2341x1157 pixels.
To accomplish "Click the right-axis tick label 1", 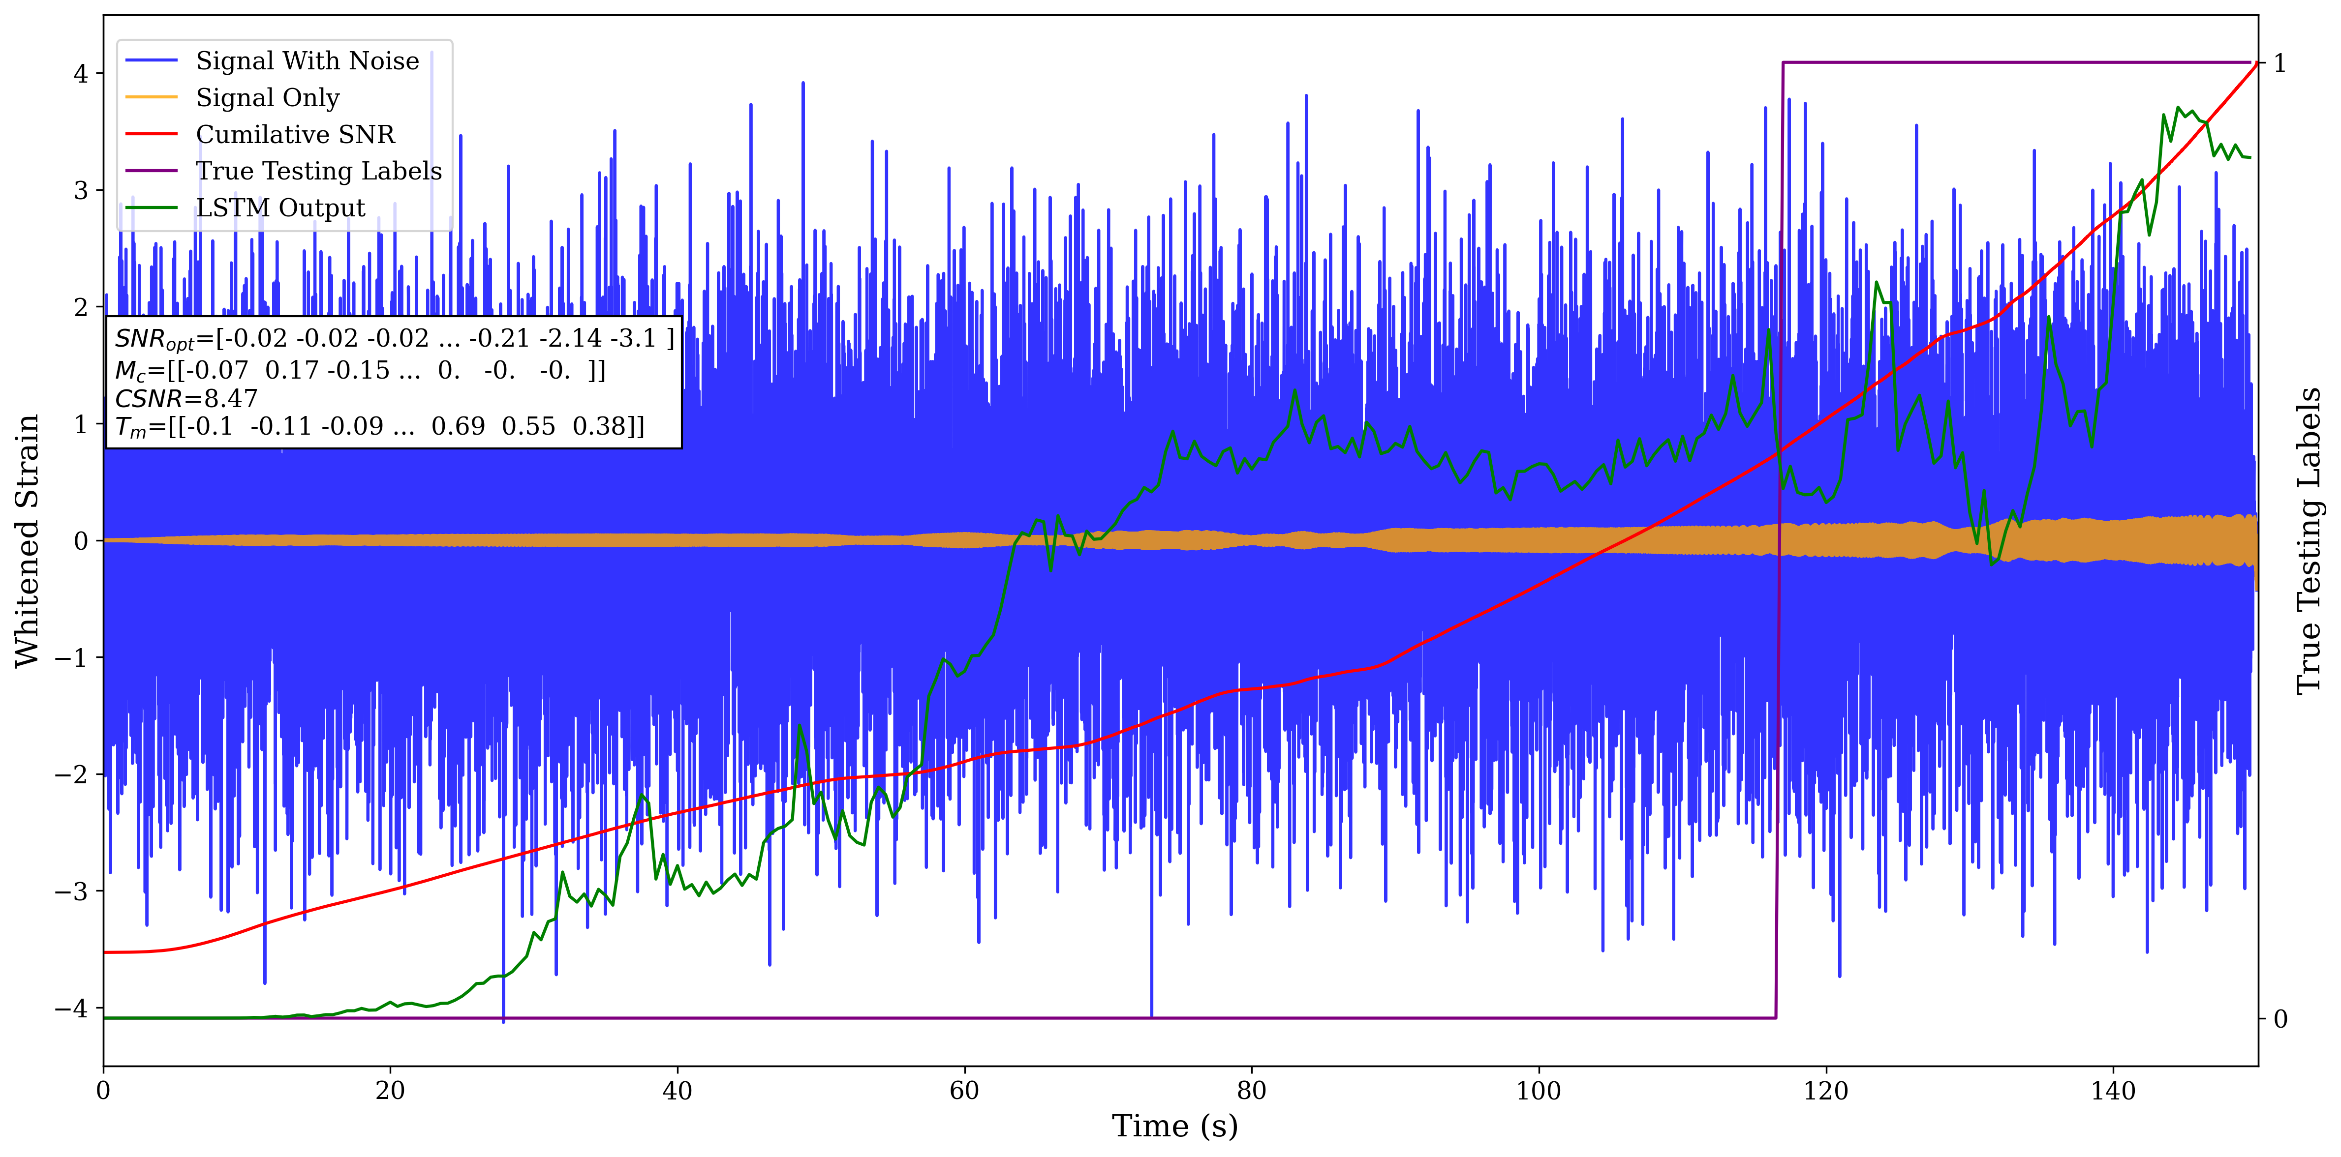I will 2279,63.
